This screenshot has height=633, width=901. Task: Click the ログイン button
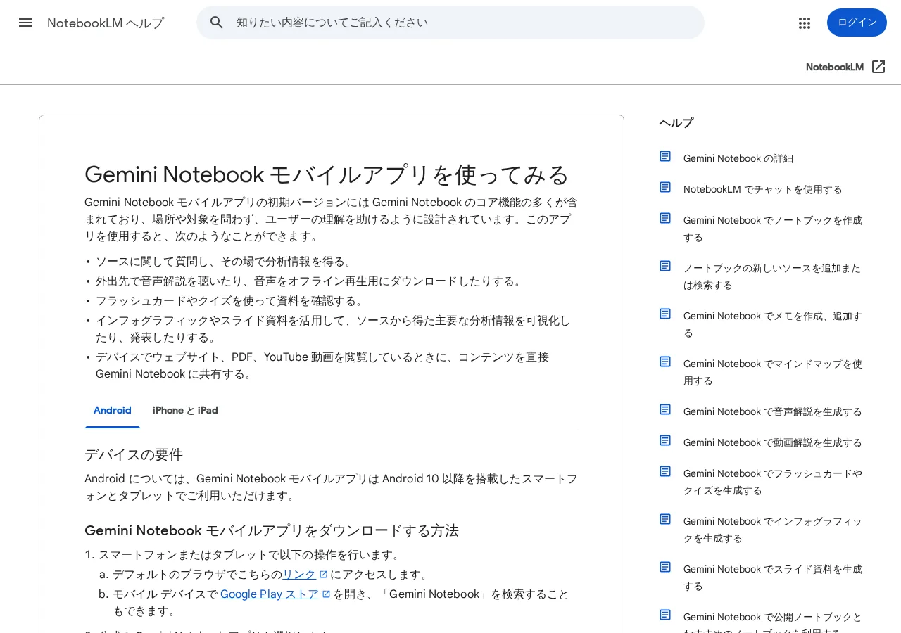pyautogui.click(x=857, y=23)
